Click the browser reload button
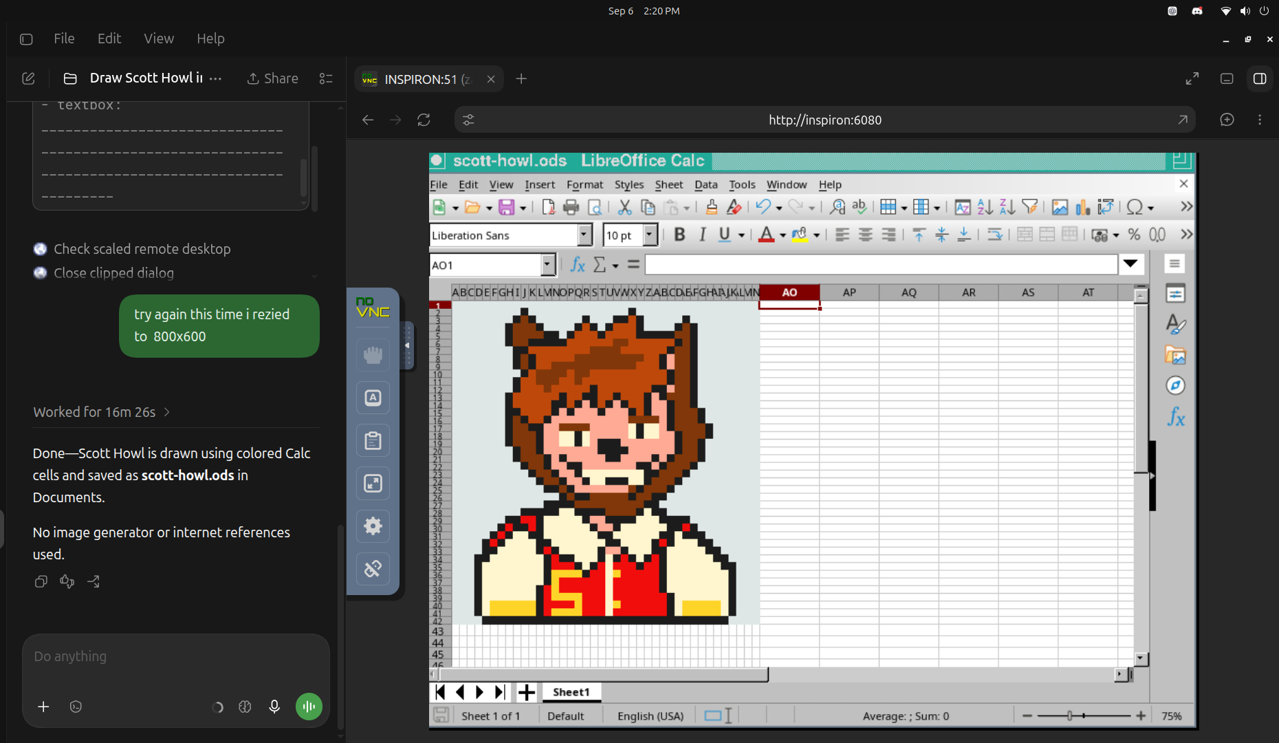Viewport: 1279px width, 743px height. 424,120
